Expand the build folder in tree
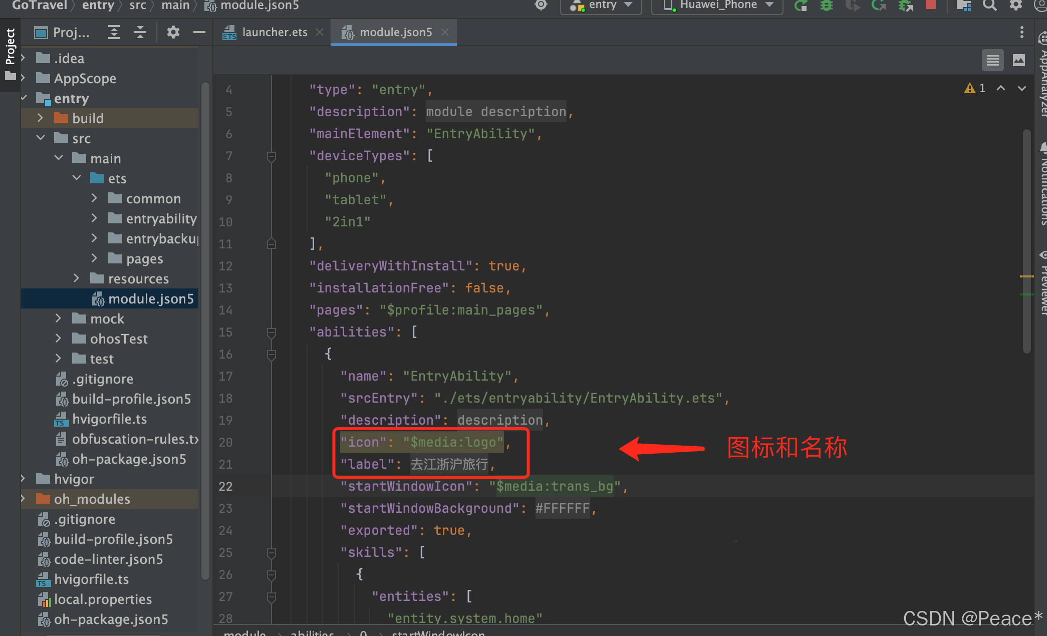The height and width of the screenshot is (636, 1047). point(40,118)
